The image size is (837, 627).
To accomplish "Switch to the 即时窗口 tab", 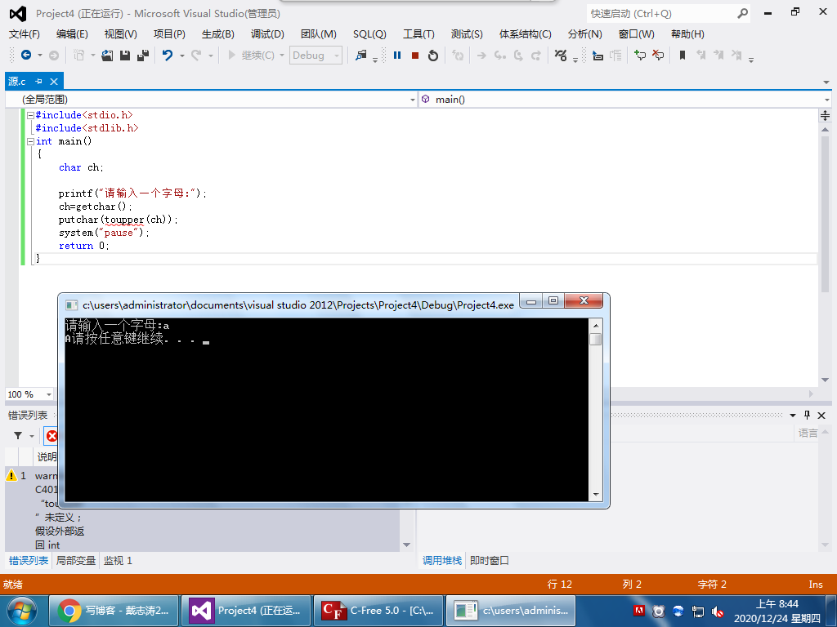I will pyautogui.click(x=489, y=560).
